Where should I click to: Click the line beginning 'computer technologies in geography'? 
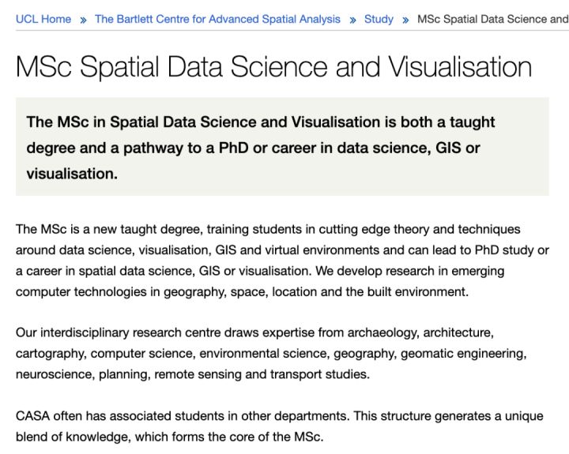tap(242, 292)
